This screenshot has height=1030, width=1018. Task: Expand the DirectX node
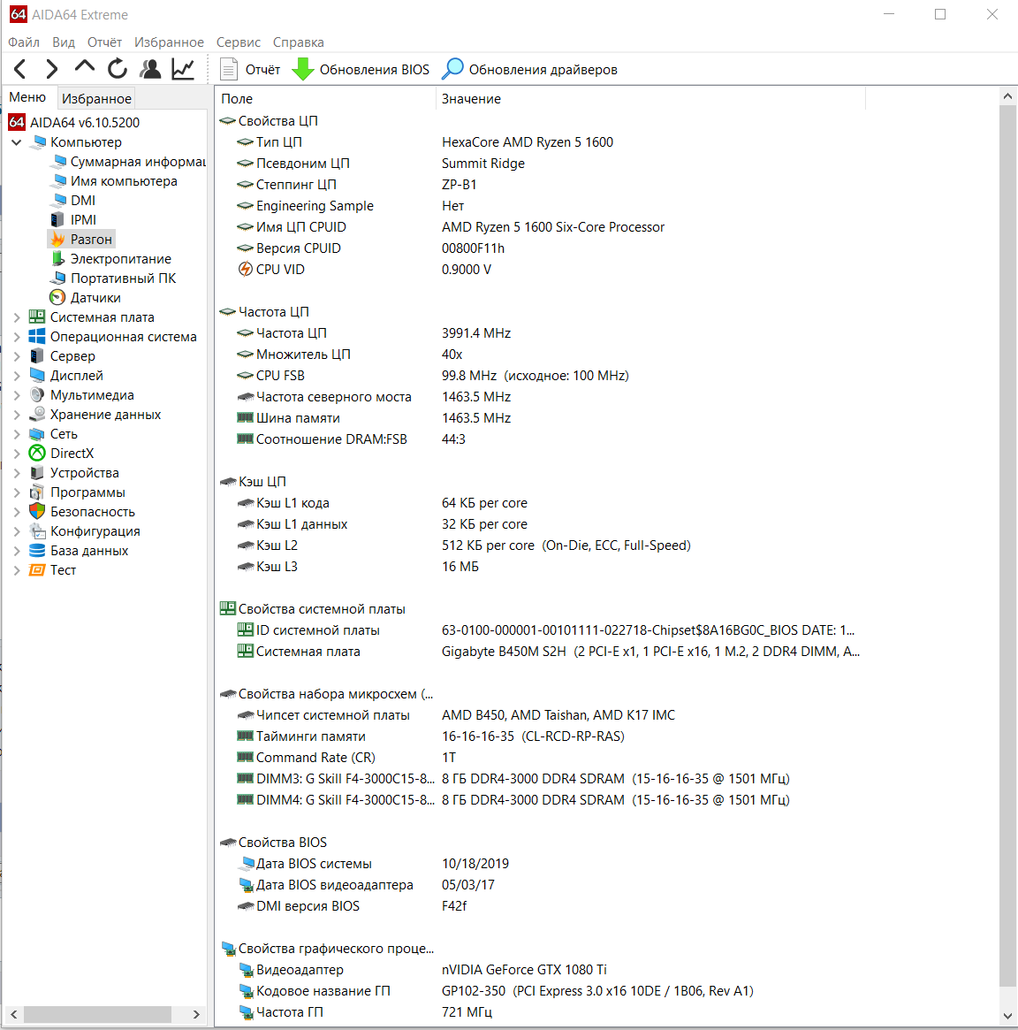coord(17,454)
